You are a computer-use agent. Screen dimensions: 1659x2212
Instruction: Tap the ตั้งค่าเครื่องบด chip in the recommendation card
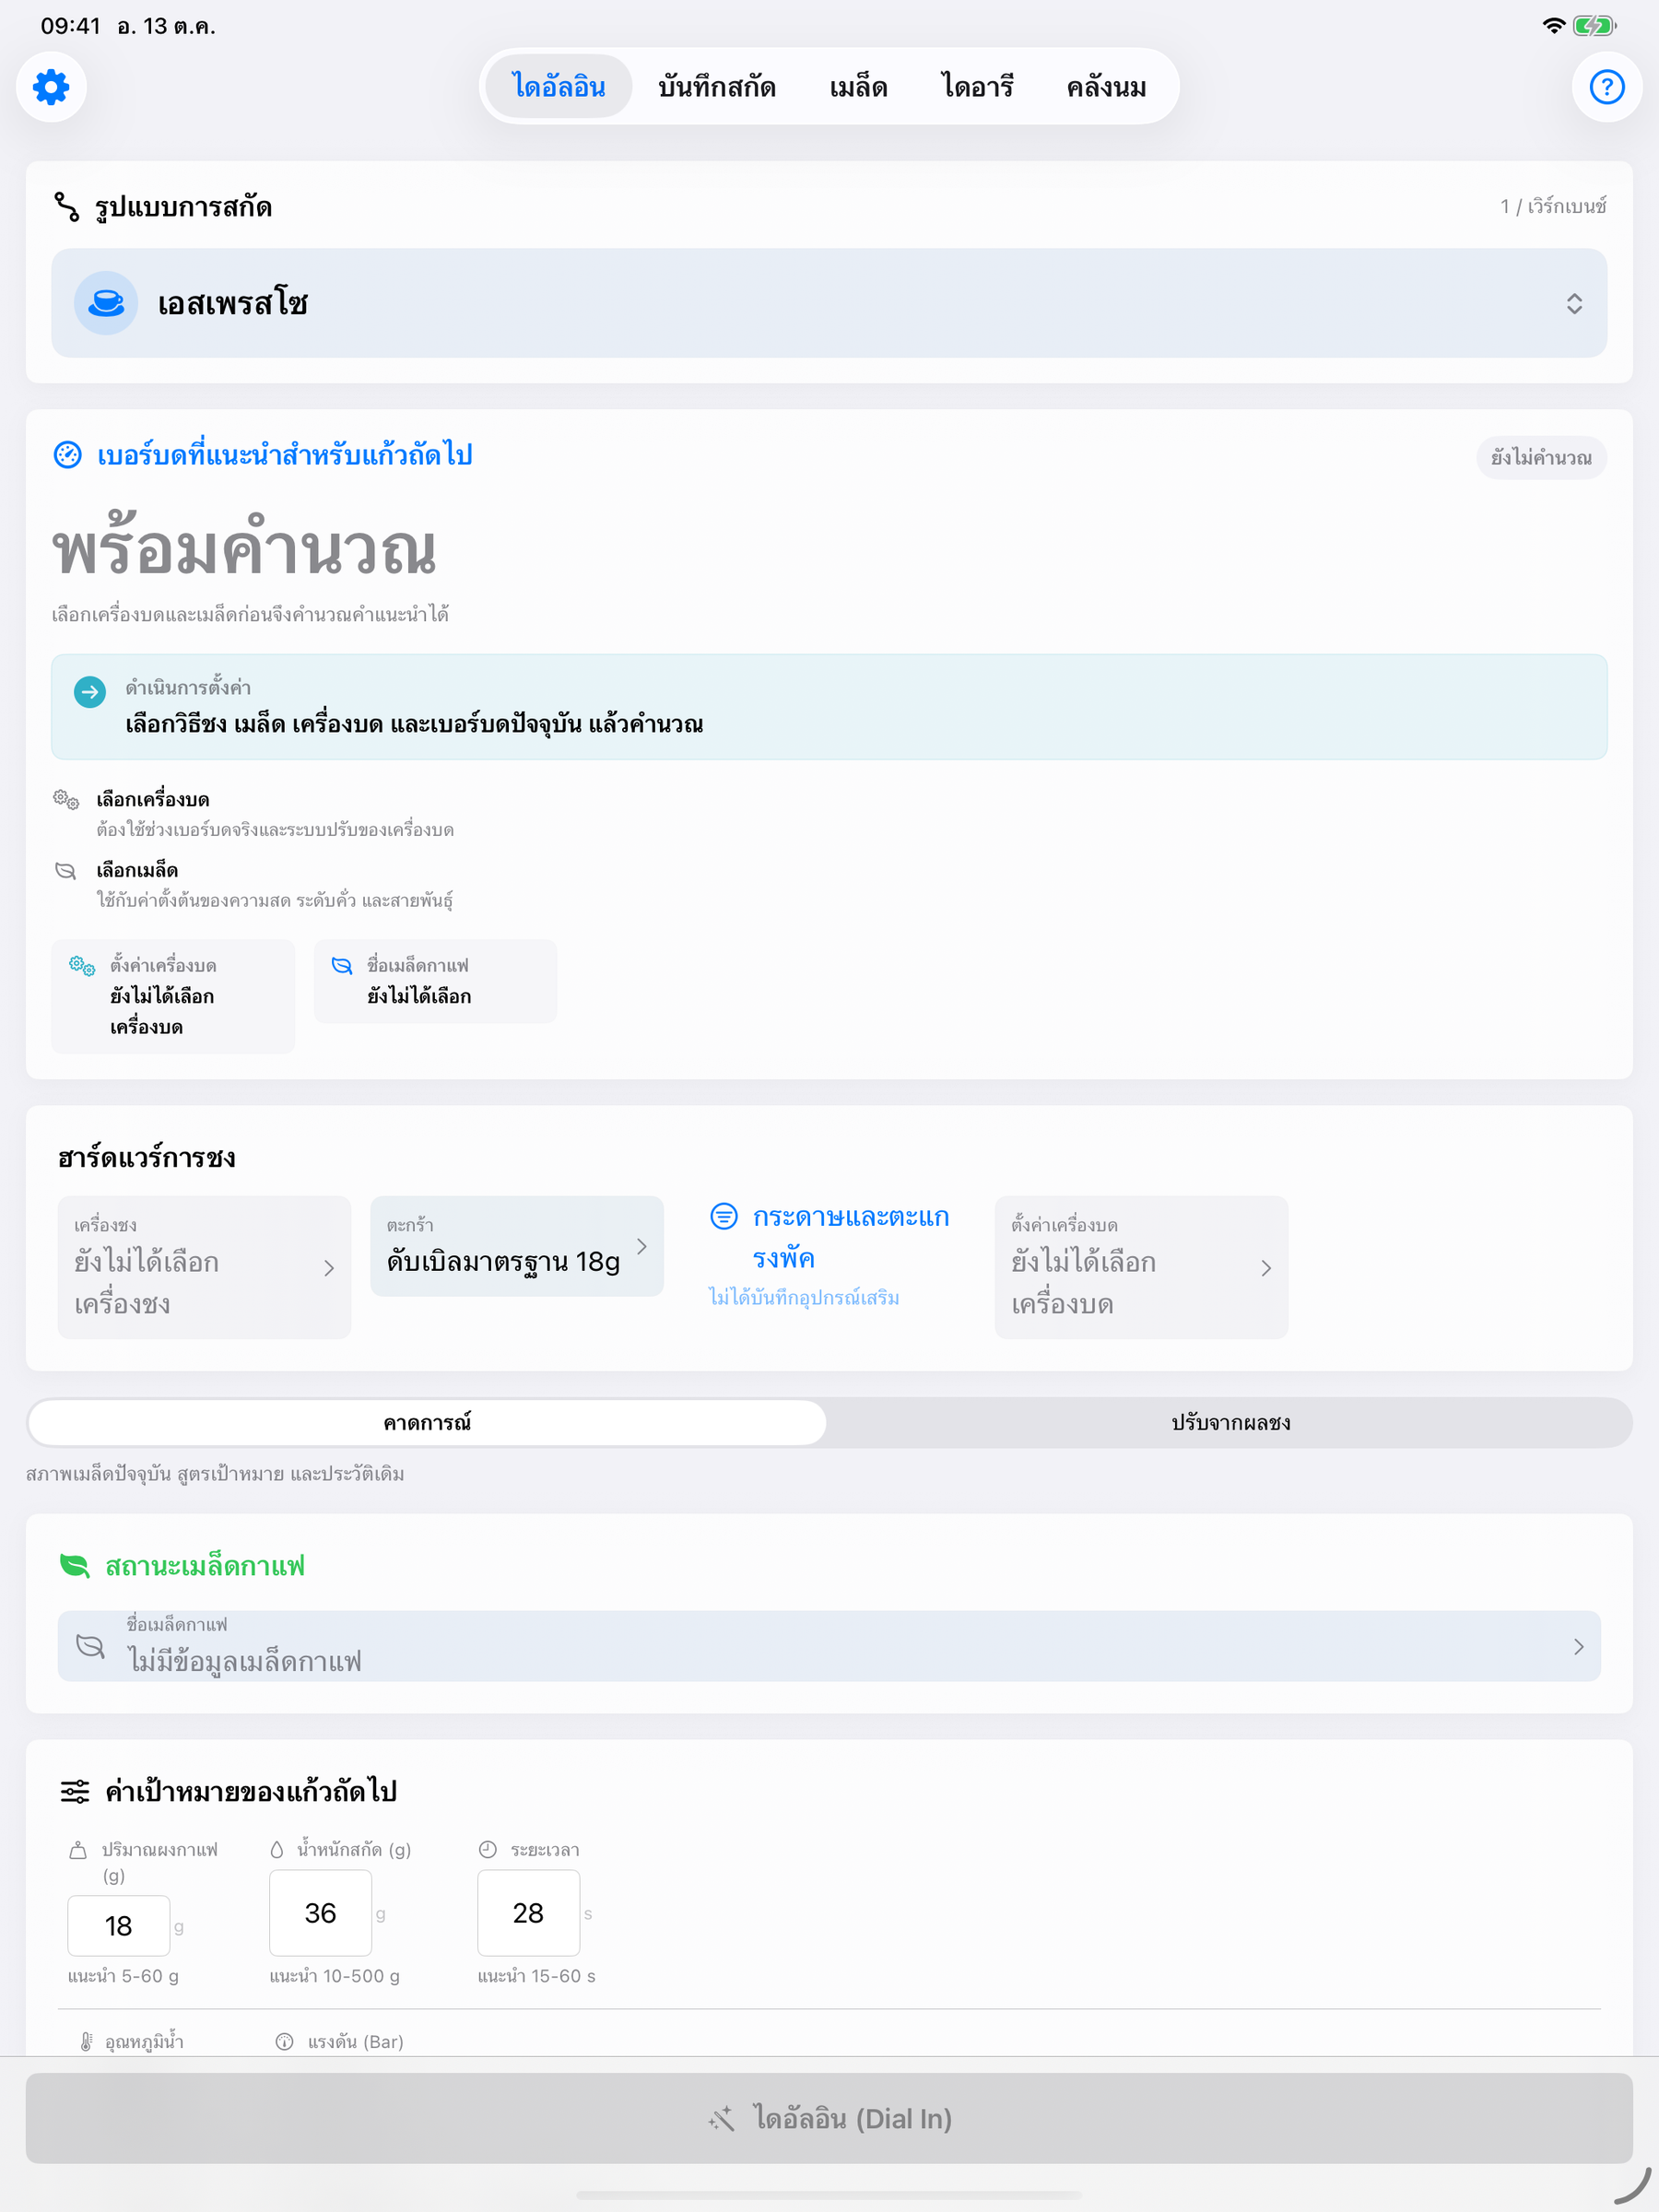(173, 996)
